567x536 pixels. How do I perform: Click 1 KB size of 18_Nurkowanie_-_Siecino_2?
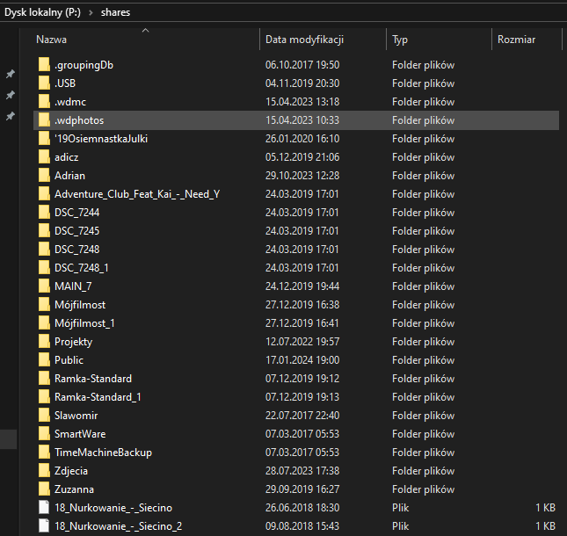(545, 525)
